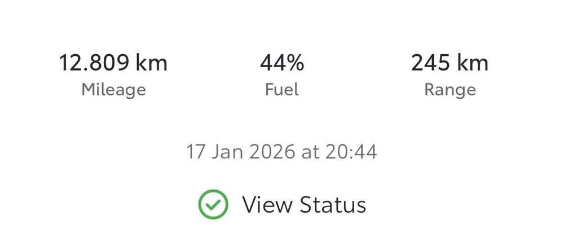Tap the year 2026 in the timestamp
Viewport: 564px width, 237px height.
pyautogui.click(x=263, y=151)
